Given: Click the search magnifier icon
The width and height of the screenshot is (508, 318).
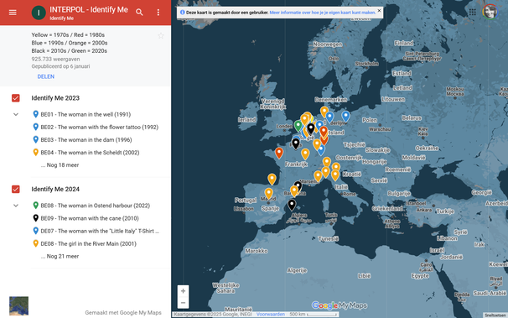Looking at the screenshot, I should click(x=139, y=13).
